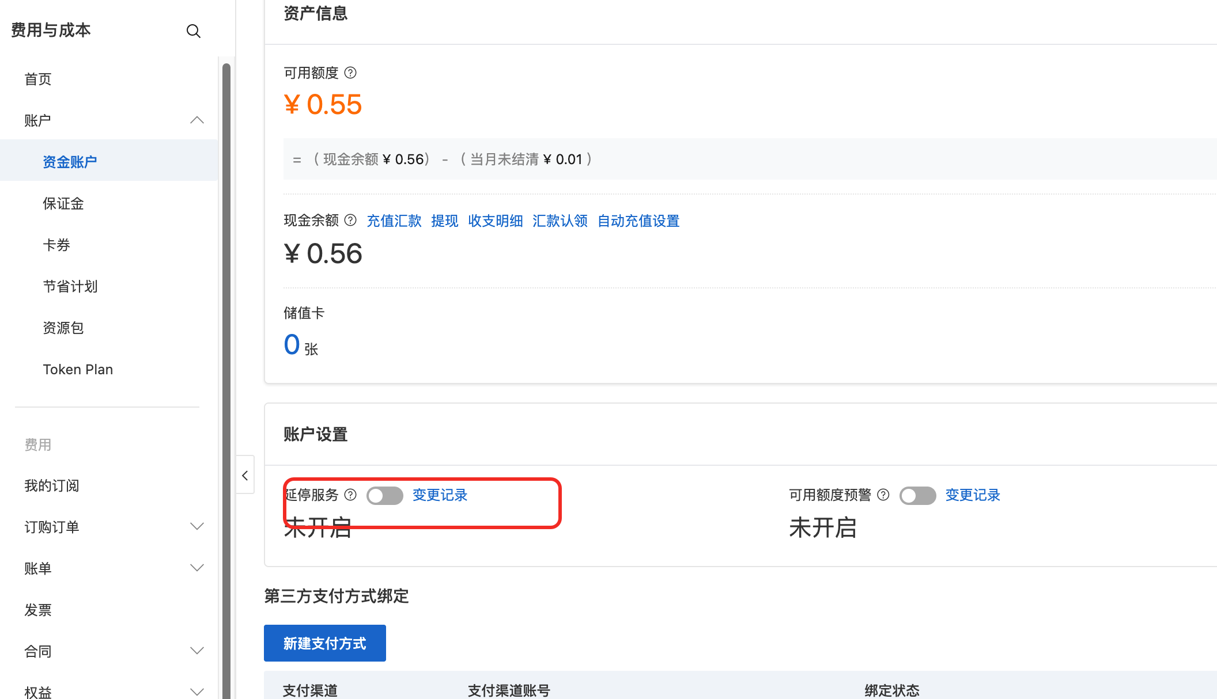Viewport: 1217px width, 699px height.
Task: Show the 现金余额 help question icon
Action: coord(350,221)
